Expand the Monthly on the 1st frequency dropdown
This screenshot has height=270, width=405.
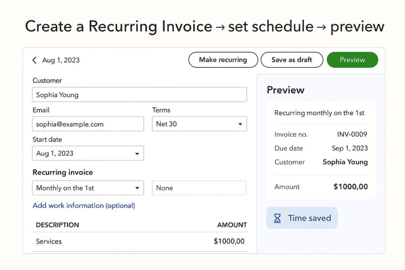pos(87,188)
